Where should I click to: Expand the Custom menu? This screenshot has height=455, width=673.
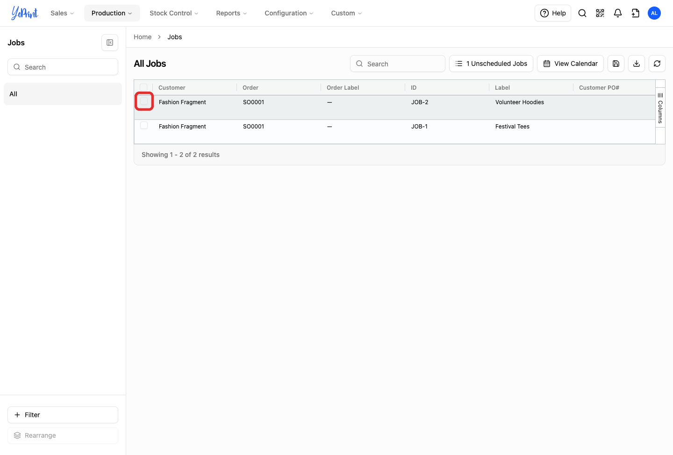coord(346,13)
